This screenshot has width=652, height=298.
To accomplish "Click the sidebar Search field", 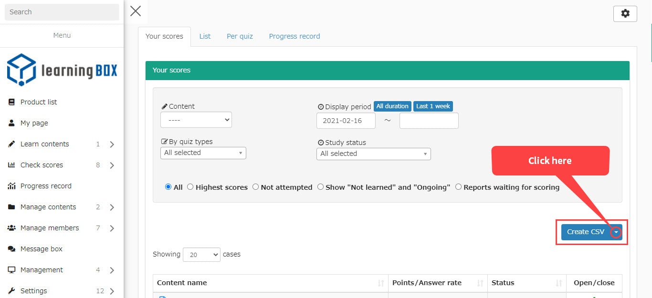I will click(62, 12).
